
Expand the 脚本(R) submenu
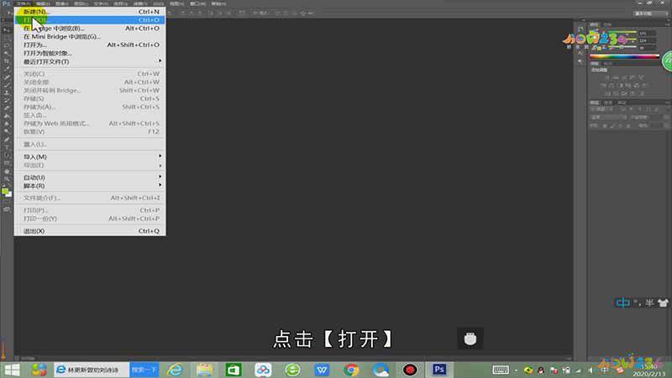tap(90, 186)
